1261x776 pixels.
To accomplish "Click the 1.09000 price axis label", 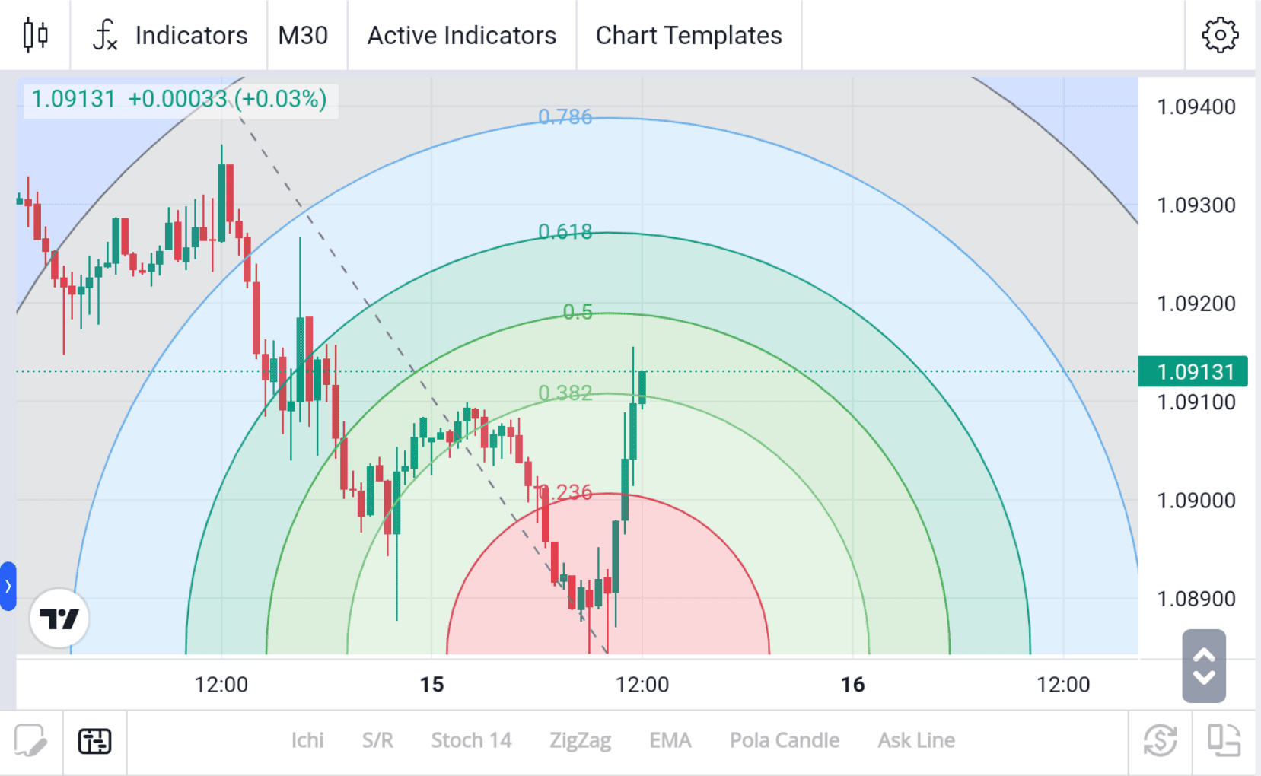I will point(1196,501).
